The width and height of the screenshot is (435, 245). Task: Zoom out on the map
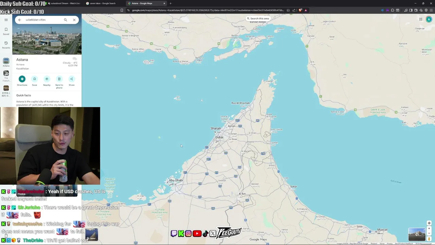coord(429,233)
